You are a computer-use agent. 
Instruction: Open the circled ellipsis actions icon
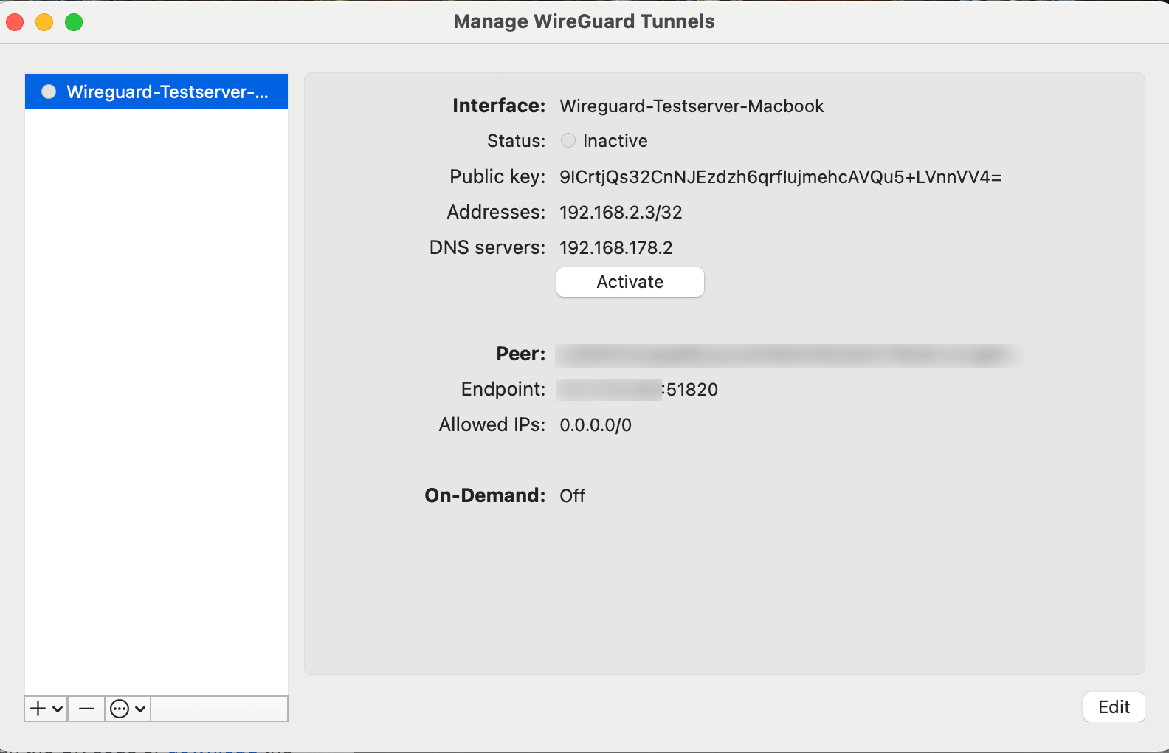tap(119, 709)
